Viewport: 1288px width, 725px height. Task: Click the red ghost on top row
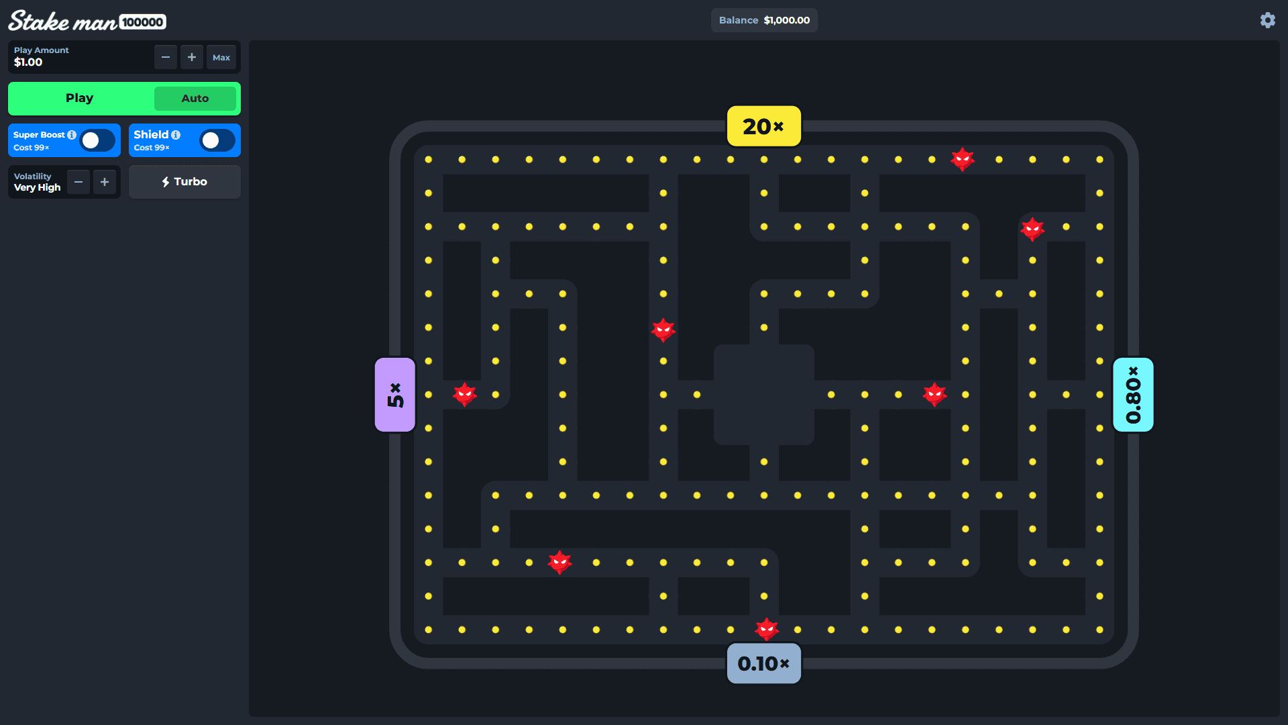963,160
